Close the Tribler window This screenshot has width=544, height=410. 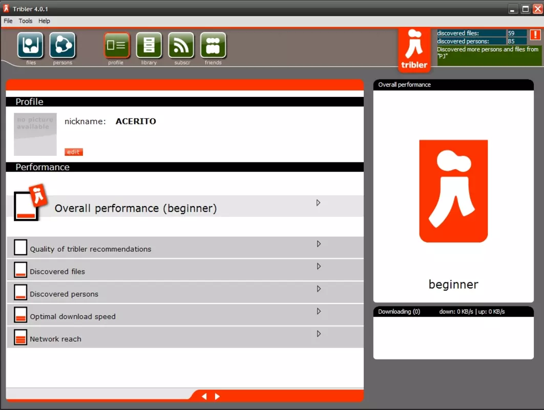coord(538,9)
